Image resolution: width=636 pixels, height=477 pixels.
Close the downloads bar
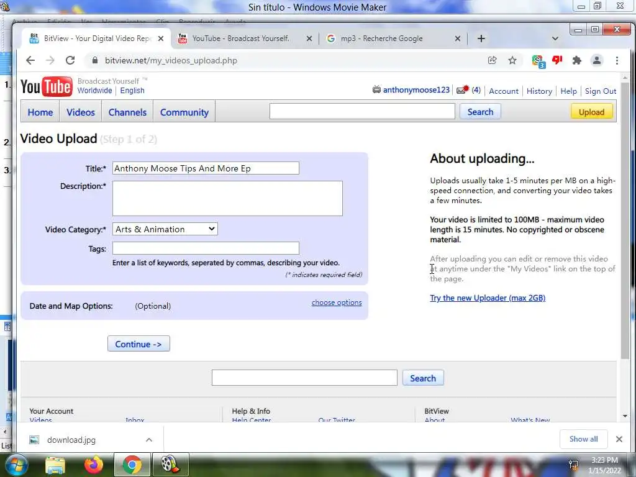[619, 439]
